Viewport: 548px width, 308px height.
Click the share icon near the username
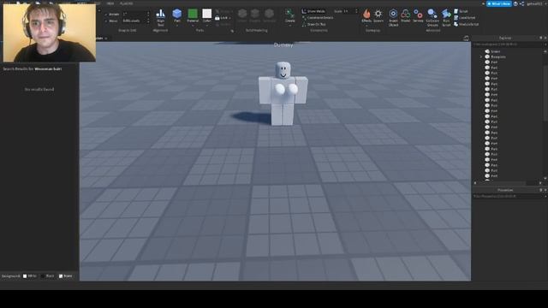point(521,3)
